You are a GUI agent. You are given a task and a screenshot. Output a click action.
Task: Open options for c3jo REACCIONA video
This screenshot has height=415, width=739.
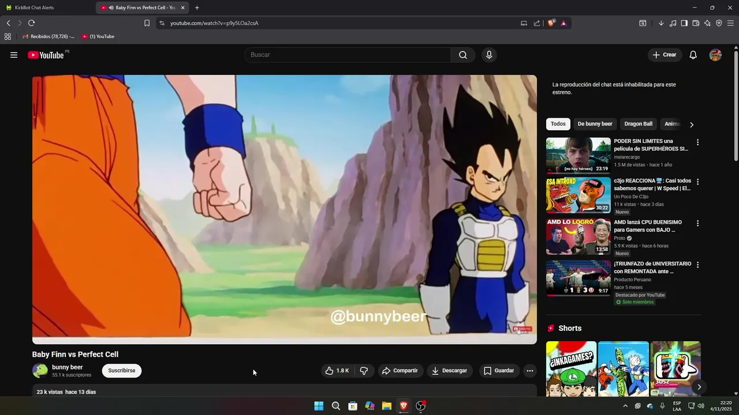(x=697, y=182)
